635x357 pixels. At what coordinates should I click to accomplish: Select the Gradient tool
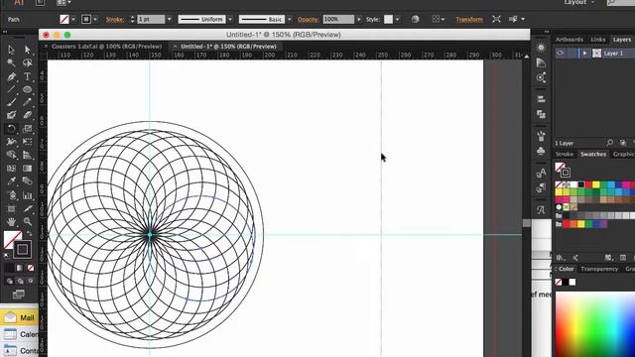click(x=27, y=168)
